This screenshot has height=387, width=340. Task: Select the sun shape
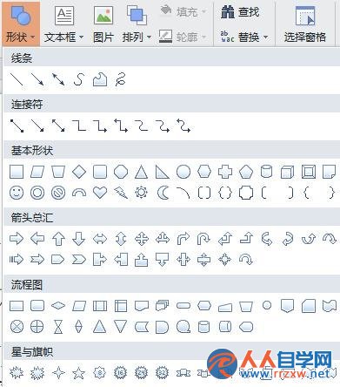141,193
